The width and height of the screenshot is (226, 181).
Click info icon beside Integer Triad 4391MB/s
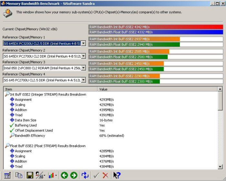(12, 115)
